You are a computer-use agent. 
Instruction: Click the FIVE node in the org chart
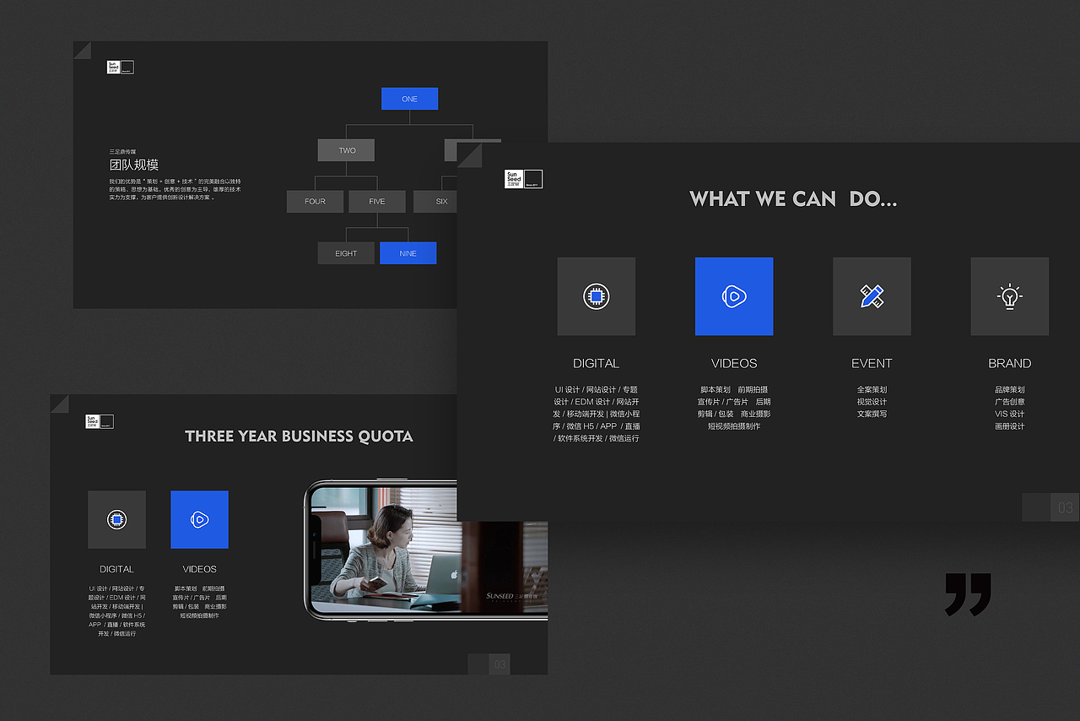click(377, 202)
